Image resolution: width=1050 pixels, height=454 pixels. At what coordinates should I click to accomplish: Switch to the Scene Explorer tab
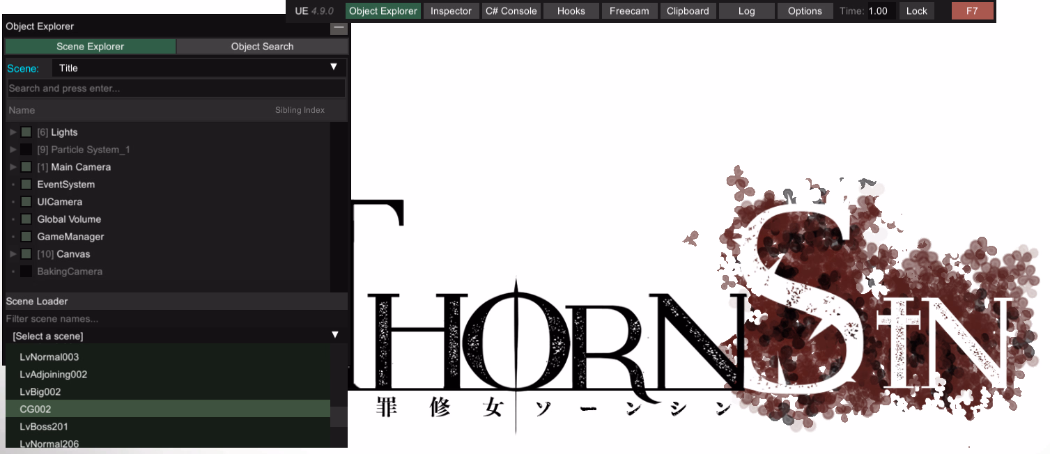(91, 47)
